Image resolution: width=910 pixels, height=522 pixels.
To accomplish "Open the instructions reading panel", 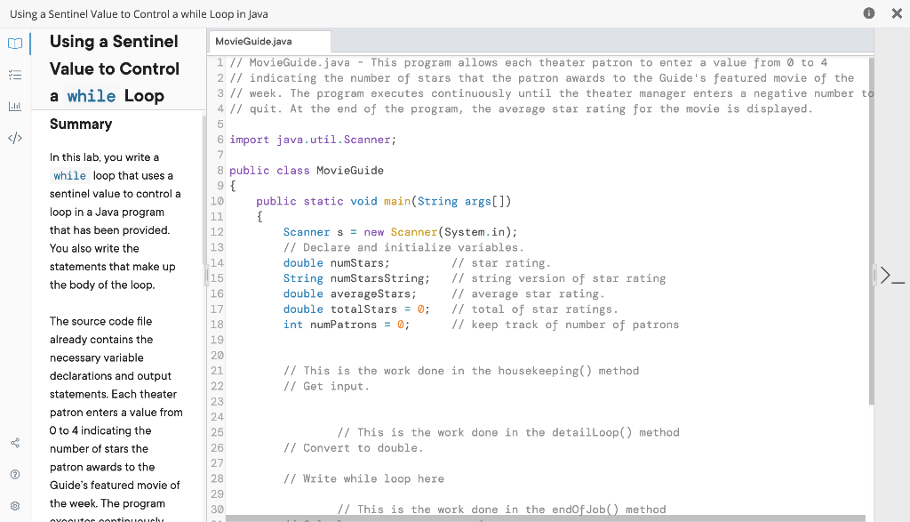I will click(x=13, y=42).
